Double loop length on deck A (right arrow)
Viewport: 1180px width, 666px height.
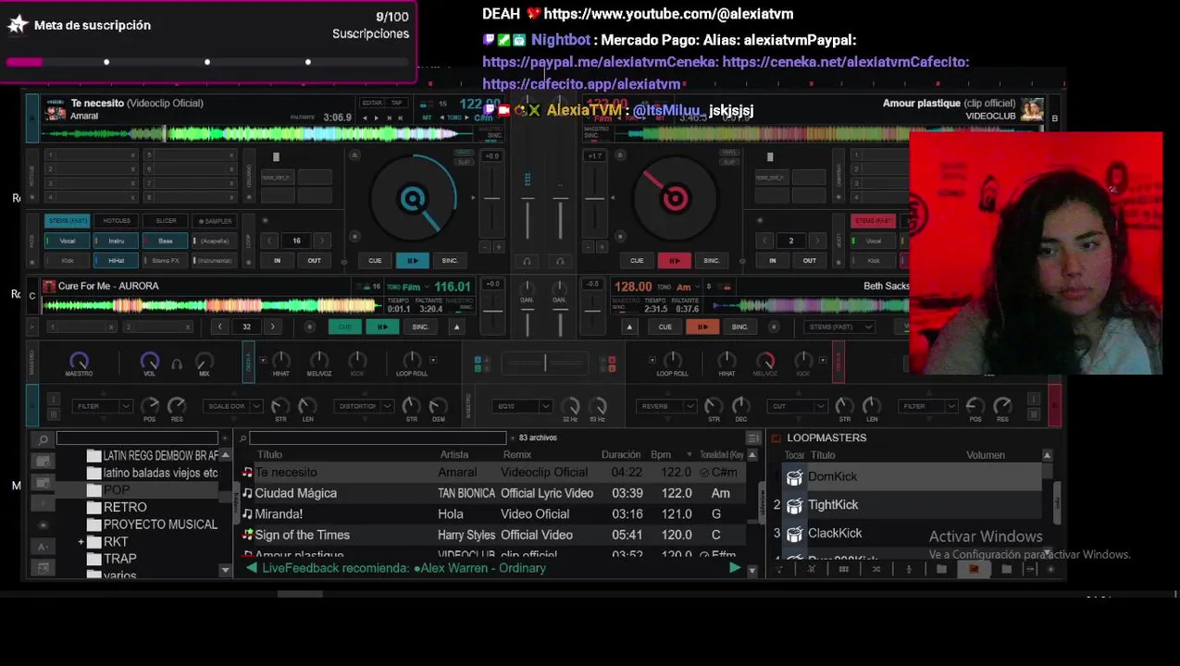pyautogui.click(x=322, y=240)
